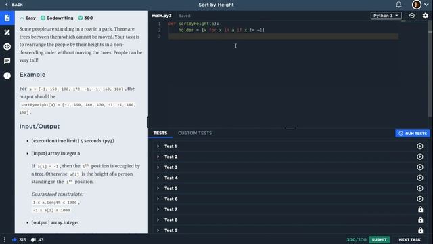Viewport: 433px width, 244px height.
Task: Expand Test 4 row
Action: tap(289, 178)
